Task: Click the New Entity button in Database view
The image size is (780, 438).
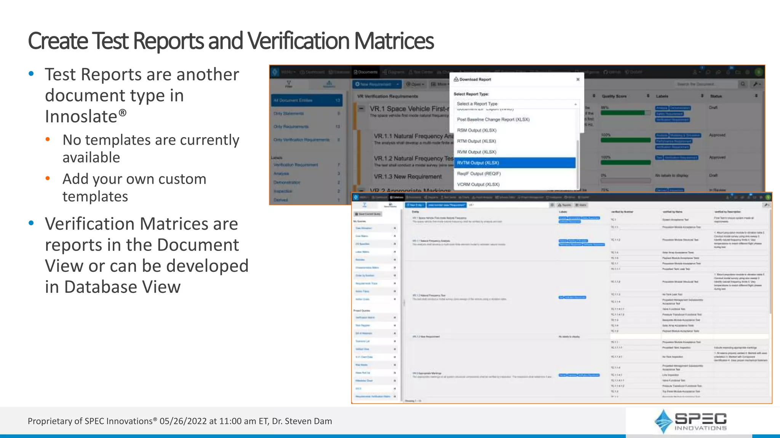Action: click(x=415, y=205)
